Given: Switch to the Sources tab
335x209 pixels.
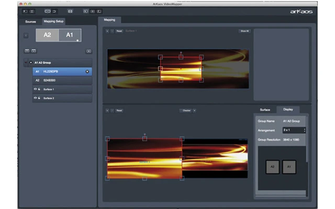Looking at the screenshot, I should 30,22.
